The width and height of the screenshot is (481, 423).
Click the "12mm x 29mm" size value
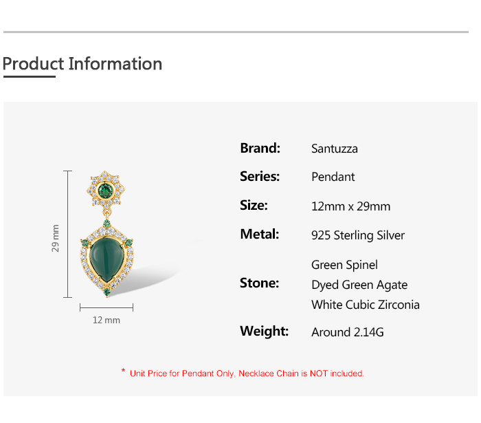tap(350, 206)
